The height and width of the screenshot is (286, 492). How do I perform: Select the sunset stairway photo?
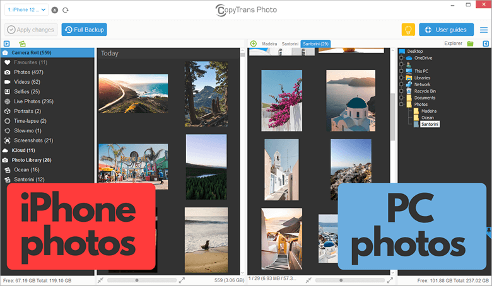[x=281, y=239]
